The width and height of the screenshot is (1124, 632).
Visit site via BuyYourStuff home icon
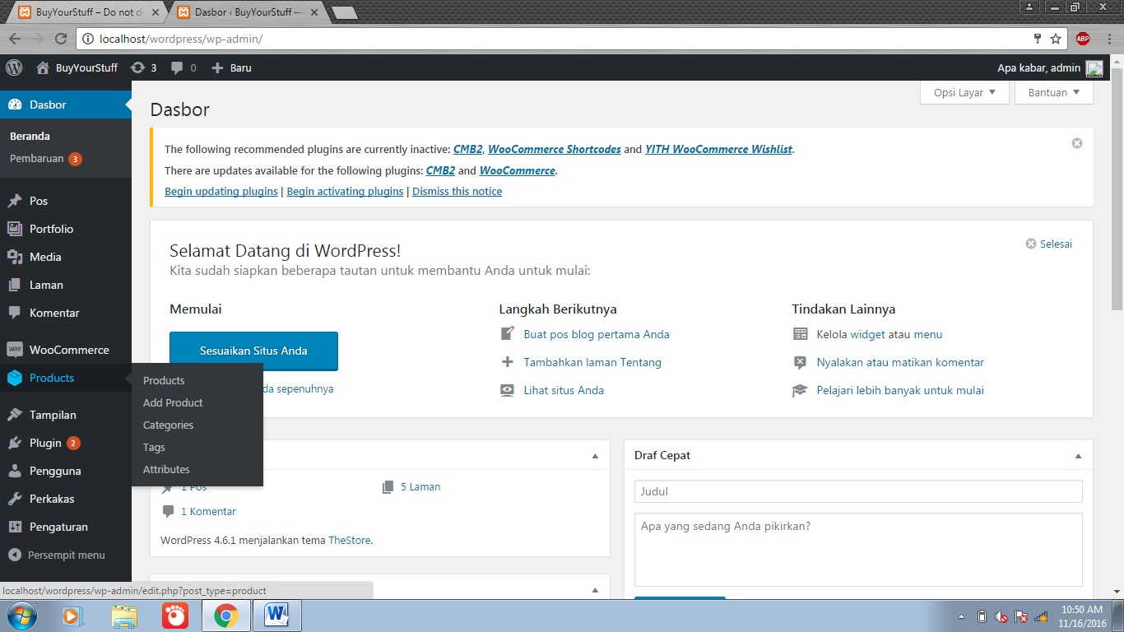tap(43, 67)
